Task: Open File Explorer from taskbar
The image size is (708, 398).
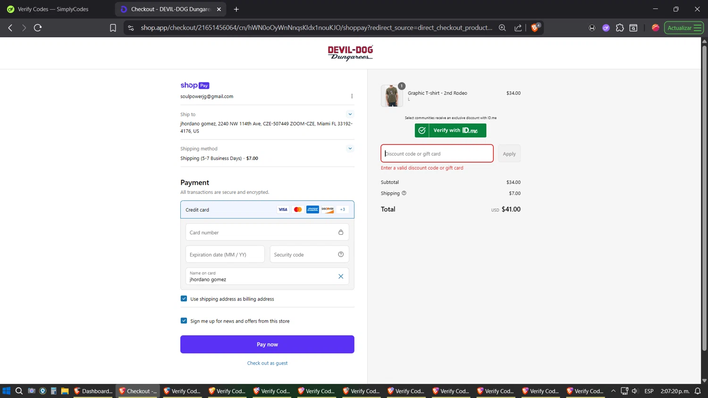Action: pos(65,391)
